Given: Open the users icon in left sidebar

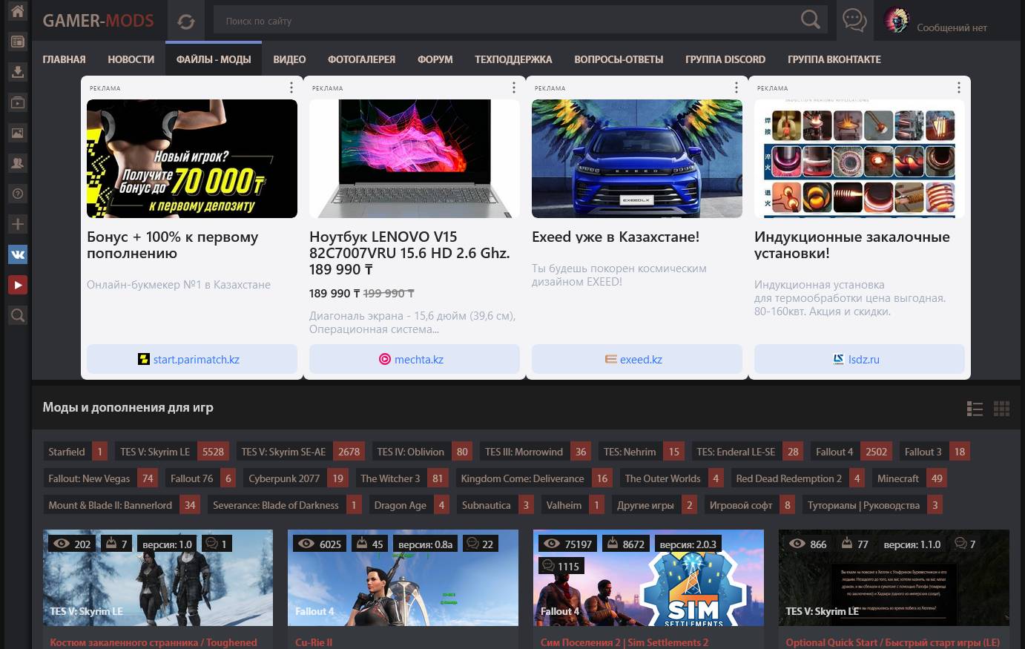Looking at the screenshot, I should point(17,163).
